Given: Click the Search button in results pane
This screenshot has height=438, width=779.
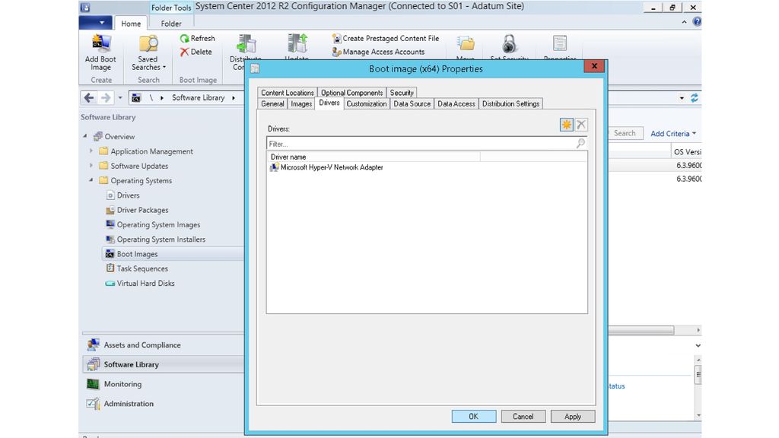Looking at the screenshot, I should tap(625, 133).
